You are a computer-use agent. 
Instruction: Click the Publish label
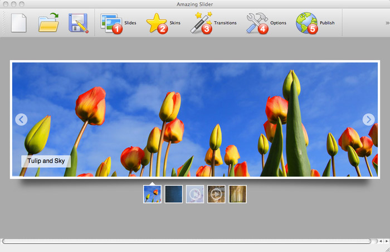coord(327,23)
